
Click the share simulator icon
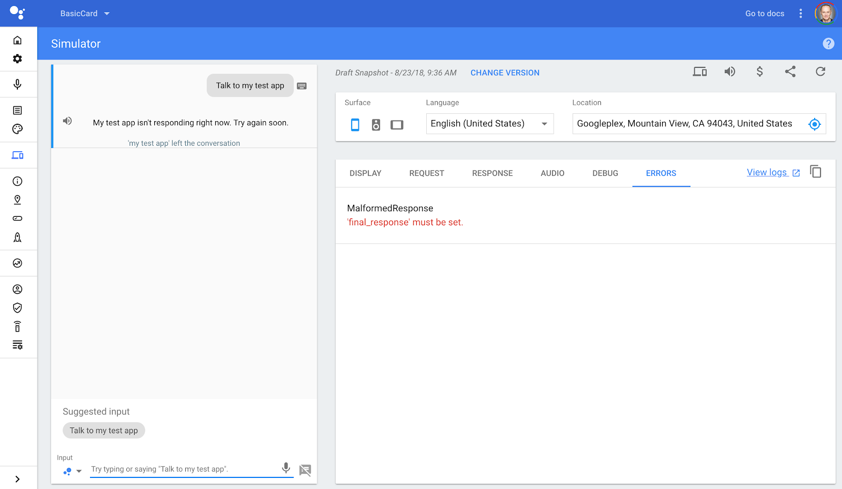coord(790,72)
